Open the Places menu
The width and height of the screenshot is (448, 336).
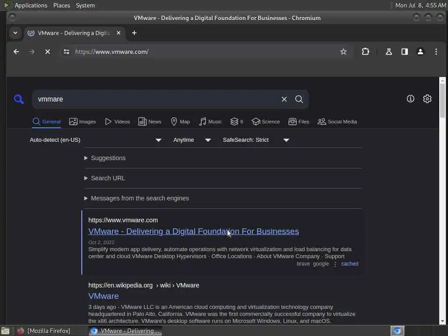[x=62, y=5]
